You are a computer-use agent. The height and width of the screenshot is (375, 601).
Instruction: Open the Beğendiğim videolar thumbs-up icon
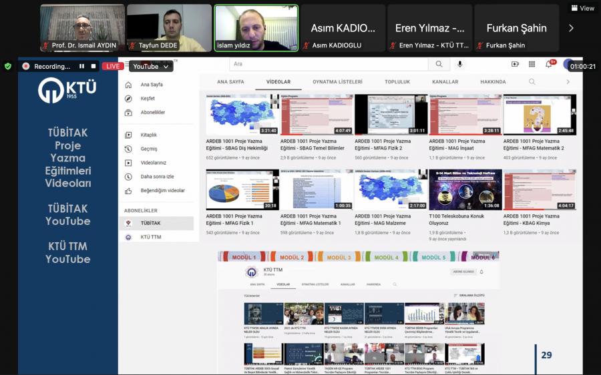pos(128,191)
